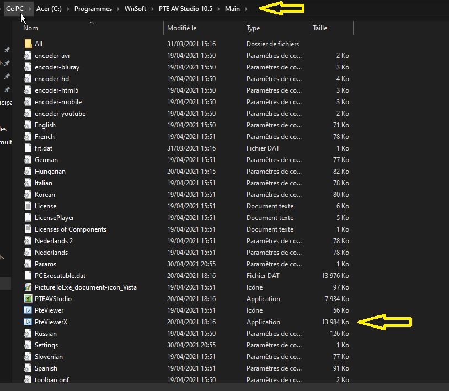Select the frt.dat file icon
The width and height of the screenshot is (449, 391).
pyautogui.click(x=28, y=148)
